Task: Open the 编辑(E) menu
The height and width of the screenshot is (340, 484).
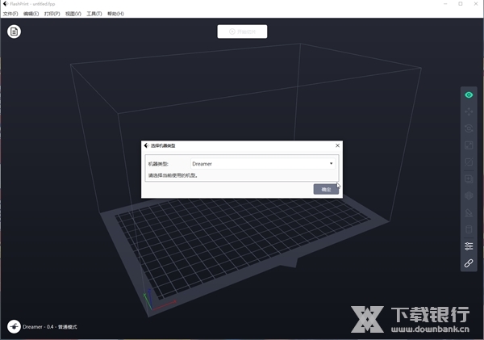Action: pos(31,14)
